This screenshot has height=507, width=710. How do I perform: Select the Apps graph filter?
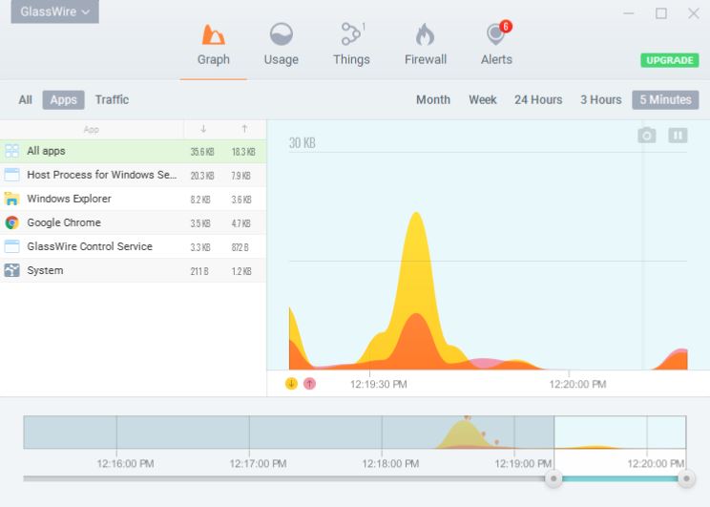[x=63, y=99]
